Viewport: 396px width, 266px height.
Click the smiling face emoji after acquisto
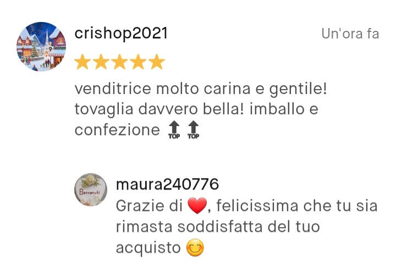195,247
